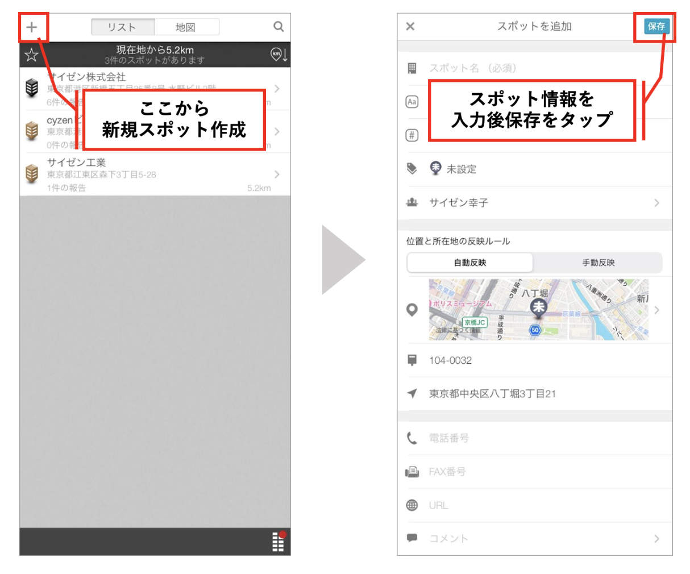
Task: Tap the hash # code icon
Action: pos(412,135)
